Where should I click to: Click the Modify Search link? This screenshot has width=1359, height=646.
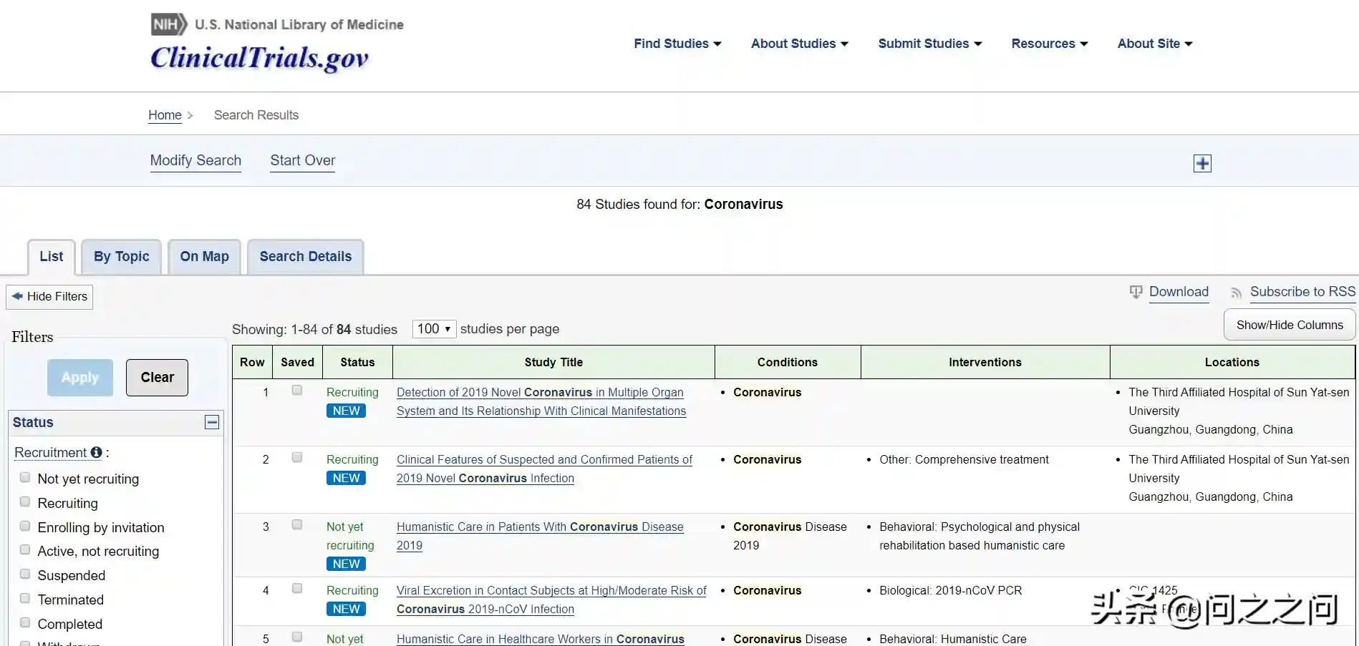pyautogui.click(x=195, y=161)
